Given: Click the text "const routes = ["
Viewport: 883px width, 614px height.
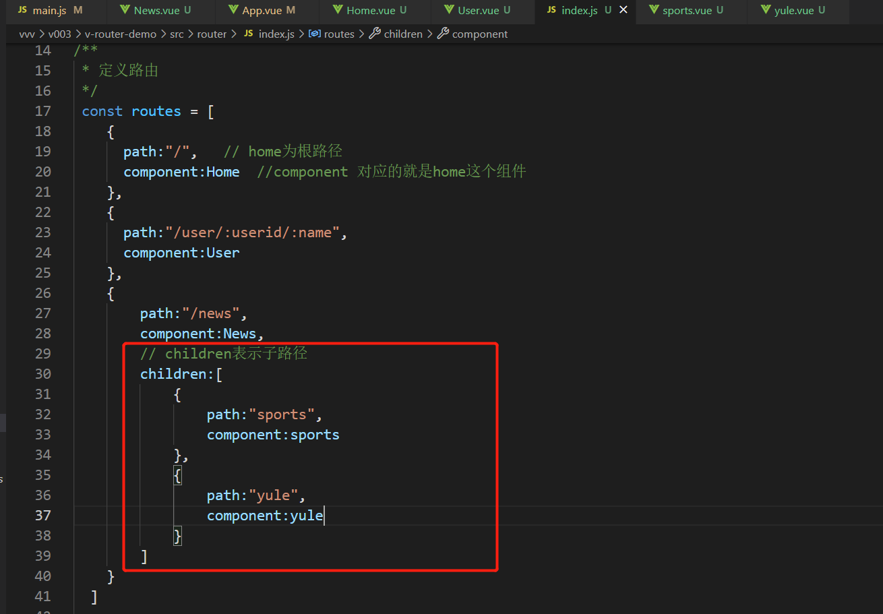Looking at the screenshot, I should pyautogui.click(x=148, y=111).
